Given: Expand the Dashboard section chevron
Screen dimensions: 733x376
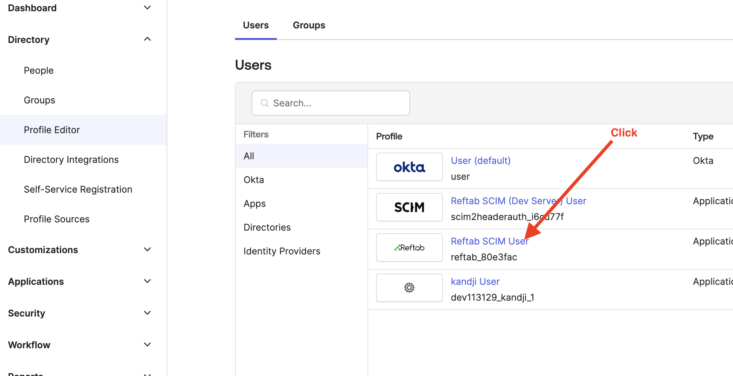Looking at the screenshot, I should [147, 8].
